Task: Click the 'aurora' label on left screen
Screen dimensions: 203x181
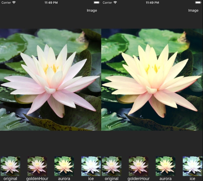Action: coord(64,179)
